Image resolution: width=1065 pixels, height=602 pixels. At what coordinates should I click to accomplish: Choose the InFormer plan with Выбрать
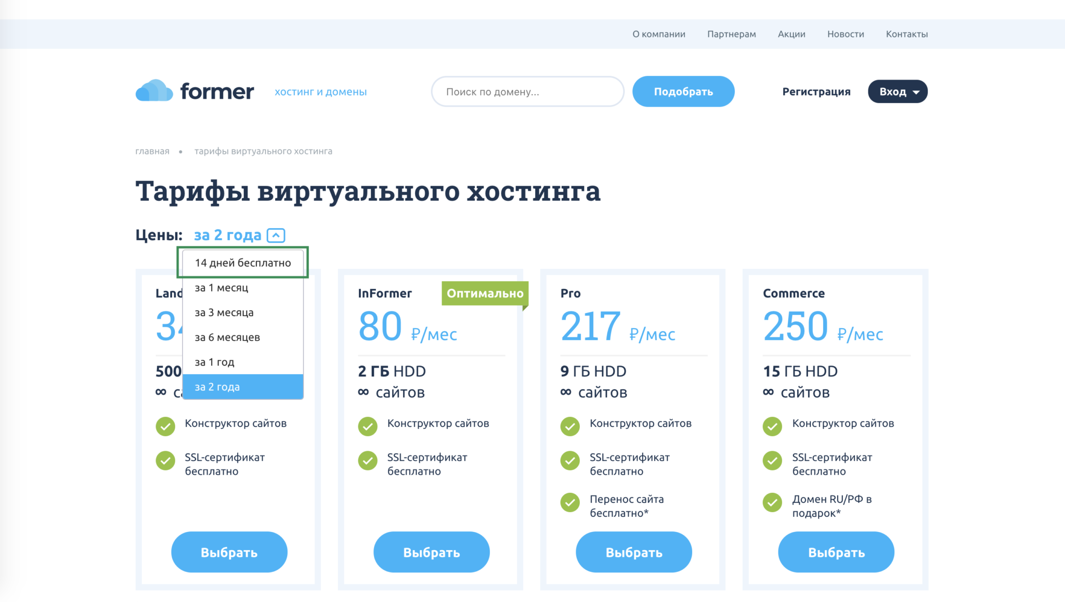[431, 552]
